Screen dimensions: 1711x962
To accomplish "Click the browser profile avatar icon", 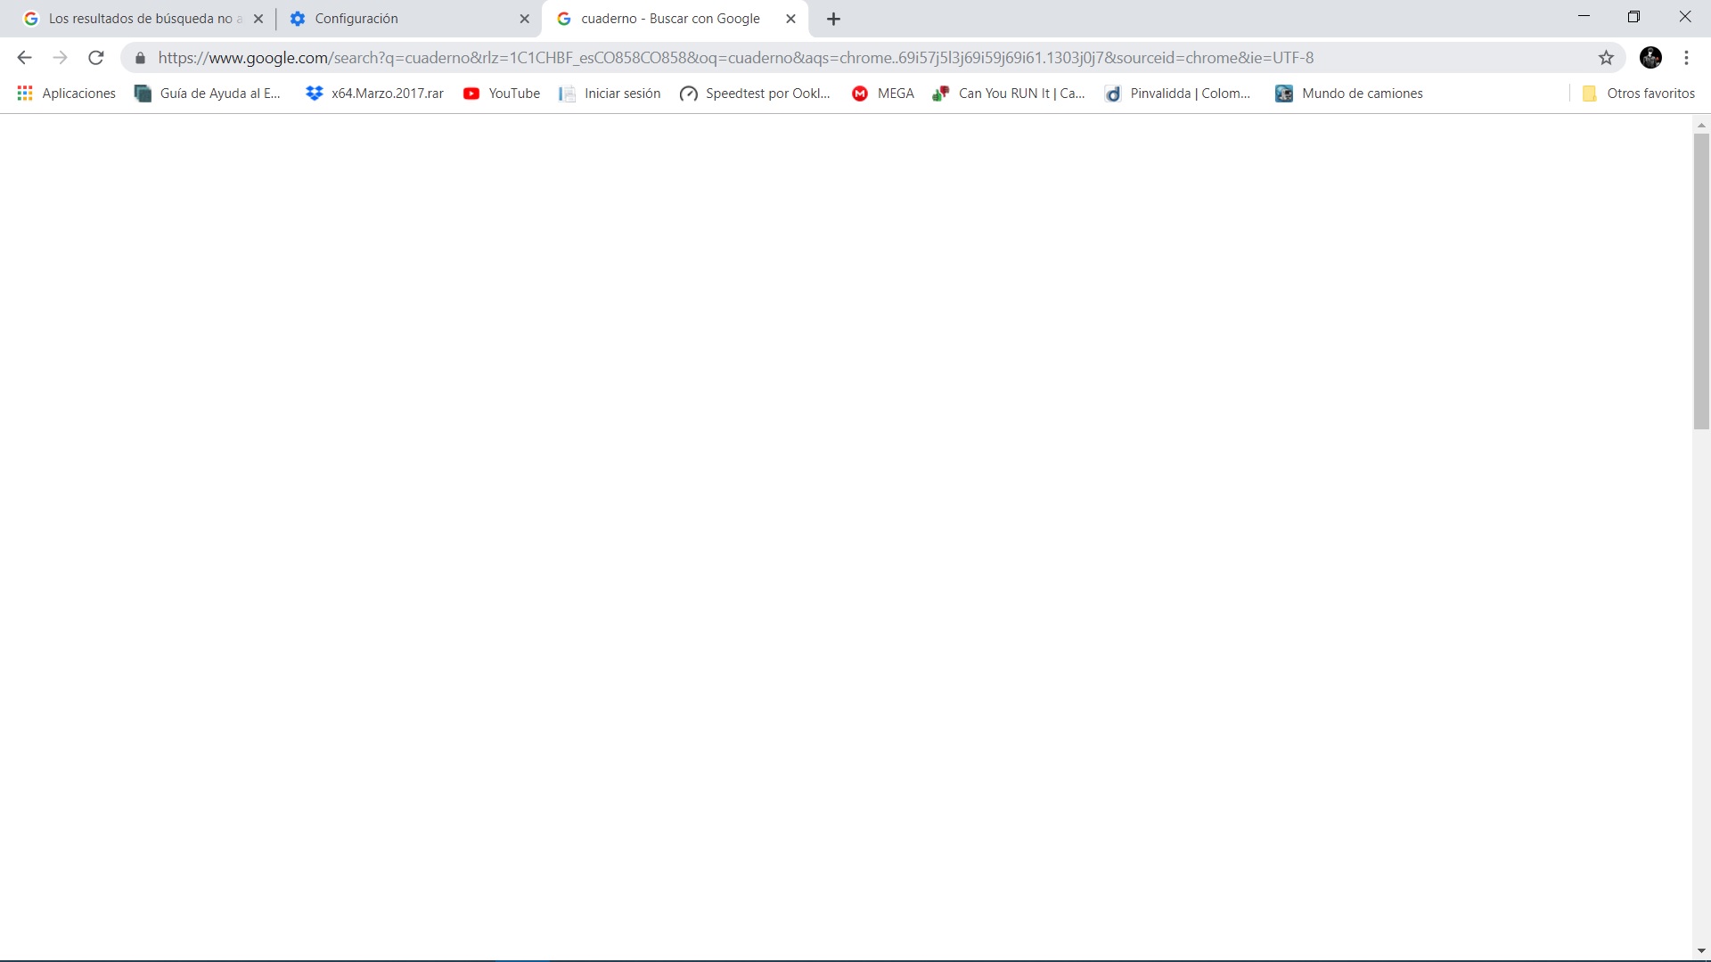I will click(x=1651, y=58).
